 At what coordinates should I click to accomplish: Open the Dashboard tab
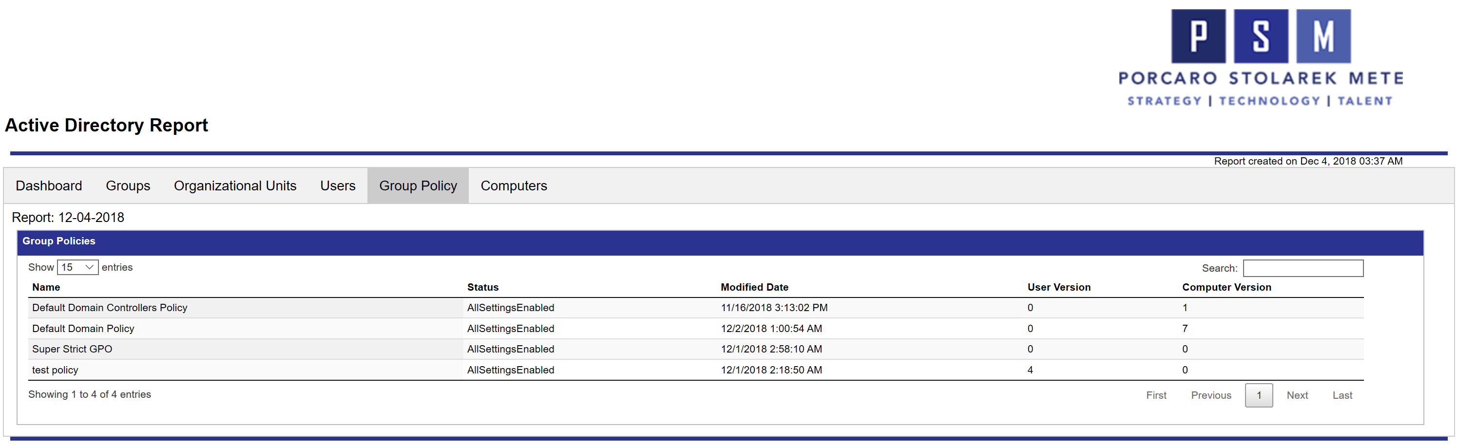[49, 185]
